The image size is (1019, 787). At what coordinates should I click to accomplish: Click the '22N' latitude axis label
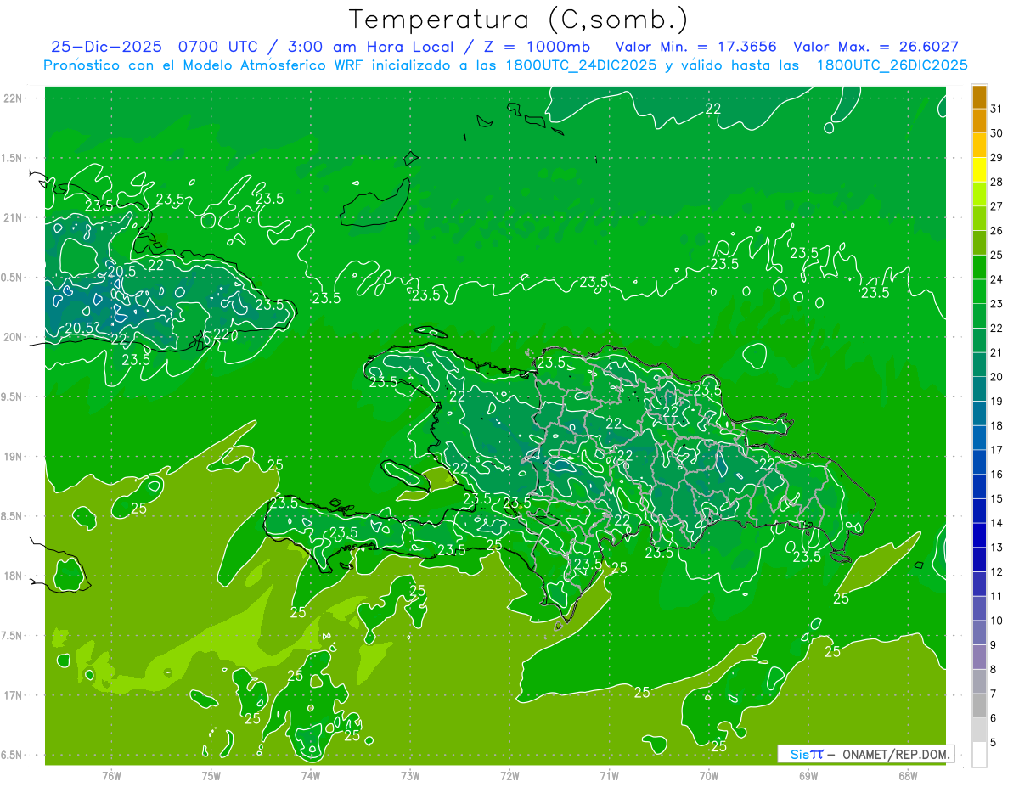[14, 98]
